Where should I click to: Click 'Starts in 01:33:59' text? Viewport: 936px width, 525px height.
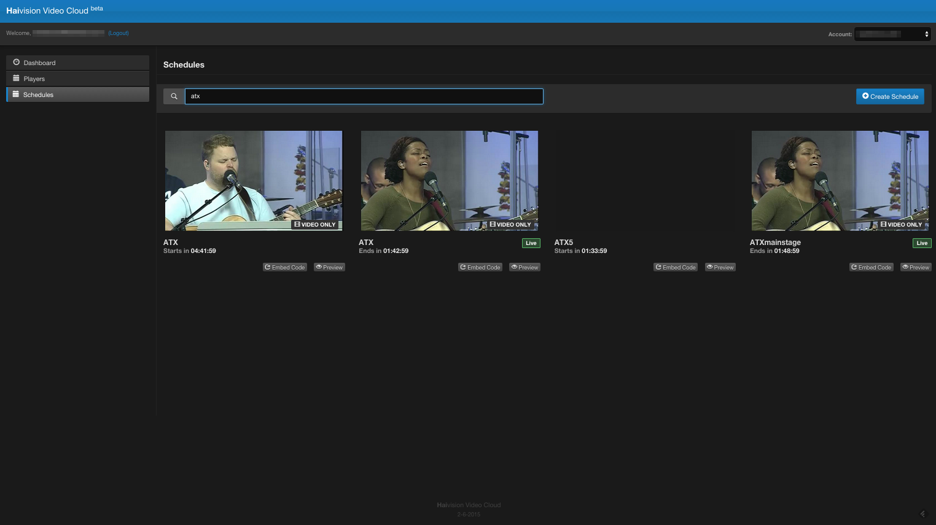tap(581, 251)
